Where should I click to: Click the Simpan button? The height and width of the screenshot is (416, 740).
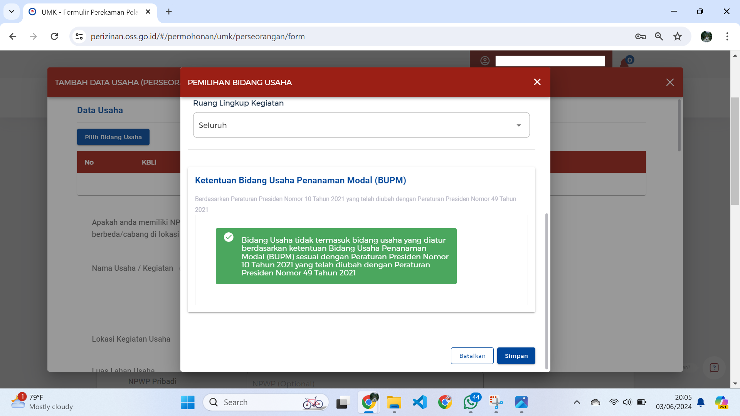click(x=516, y=356)
